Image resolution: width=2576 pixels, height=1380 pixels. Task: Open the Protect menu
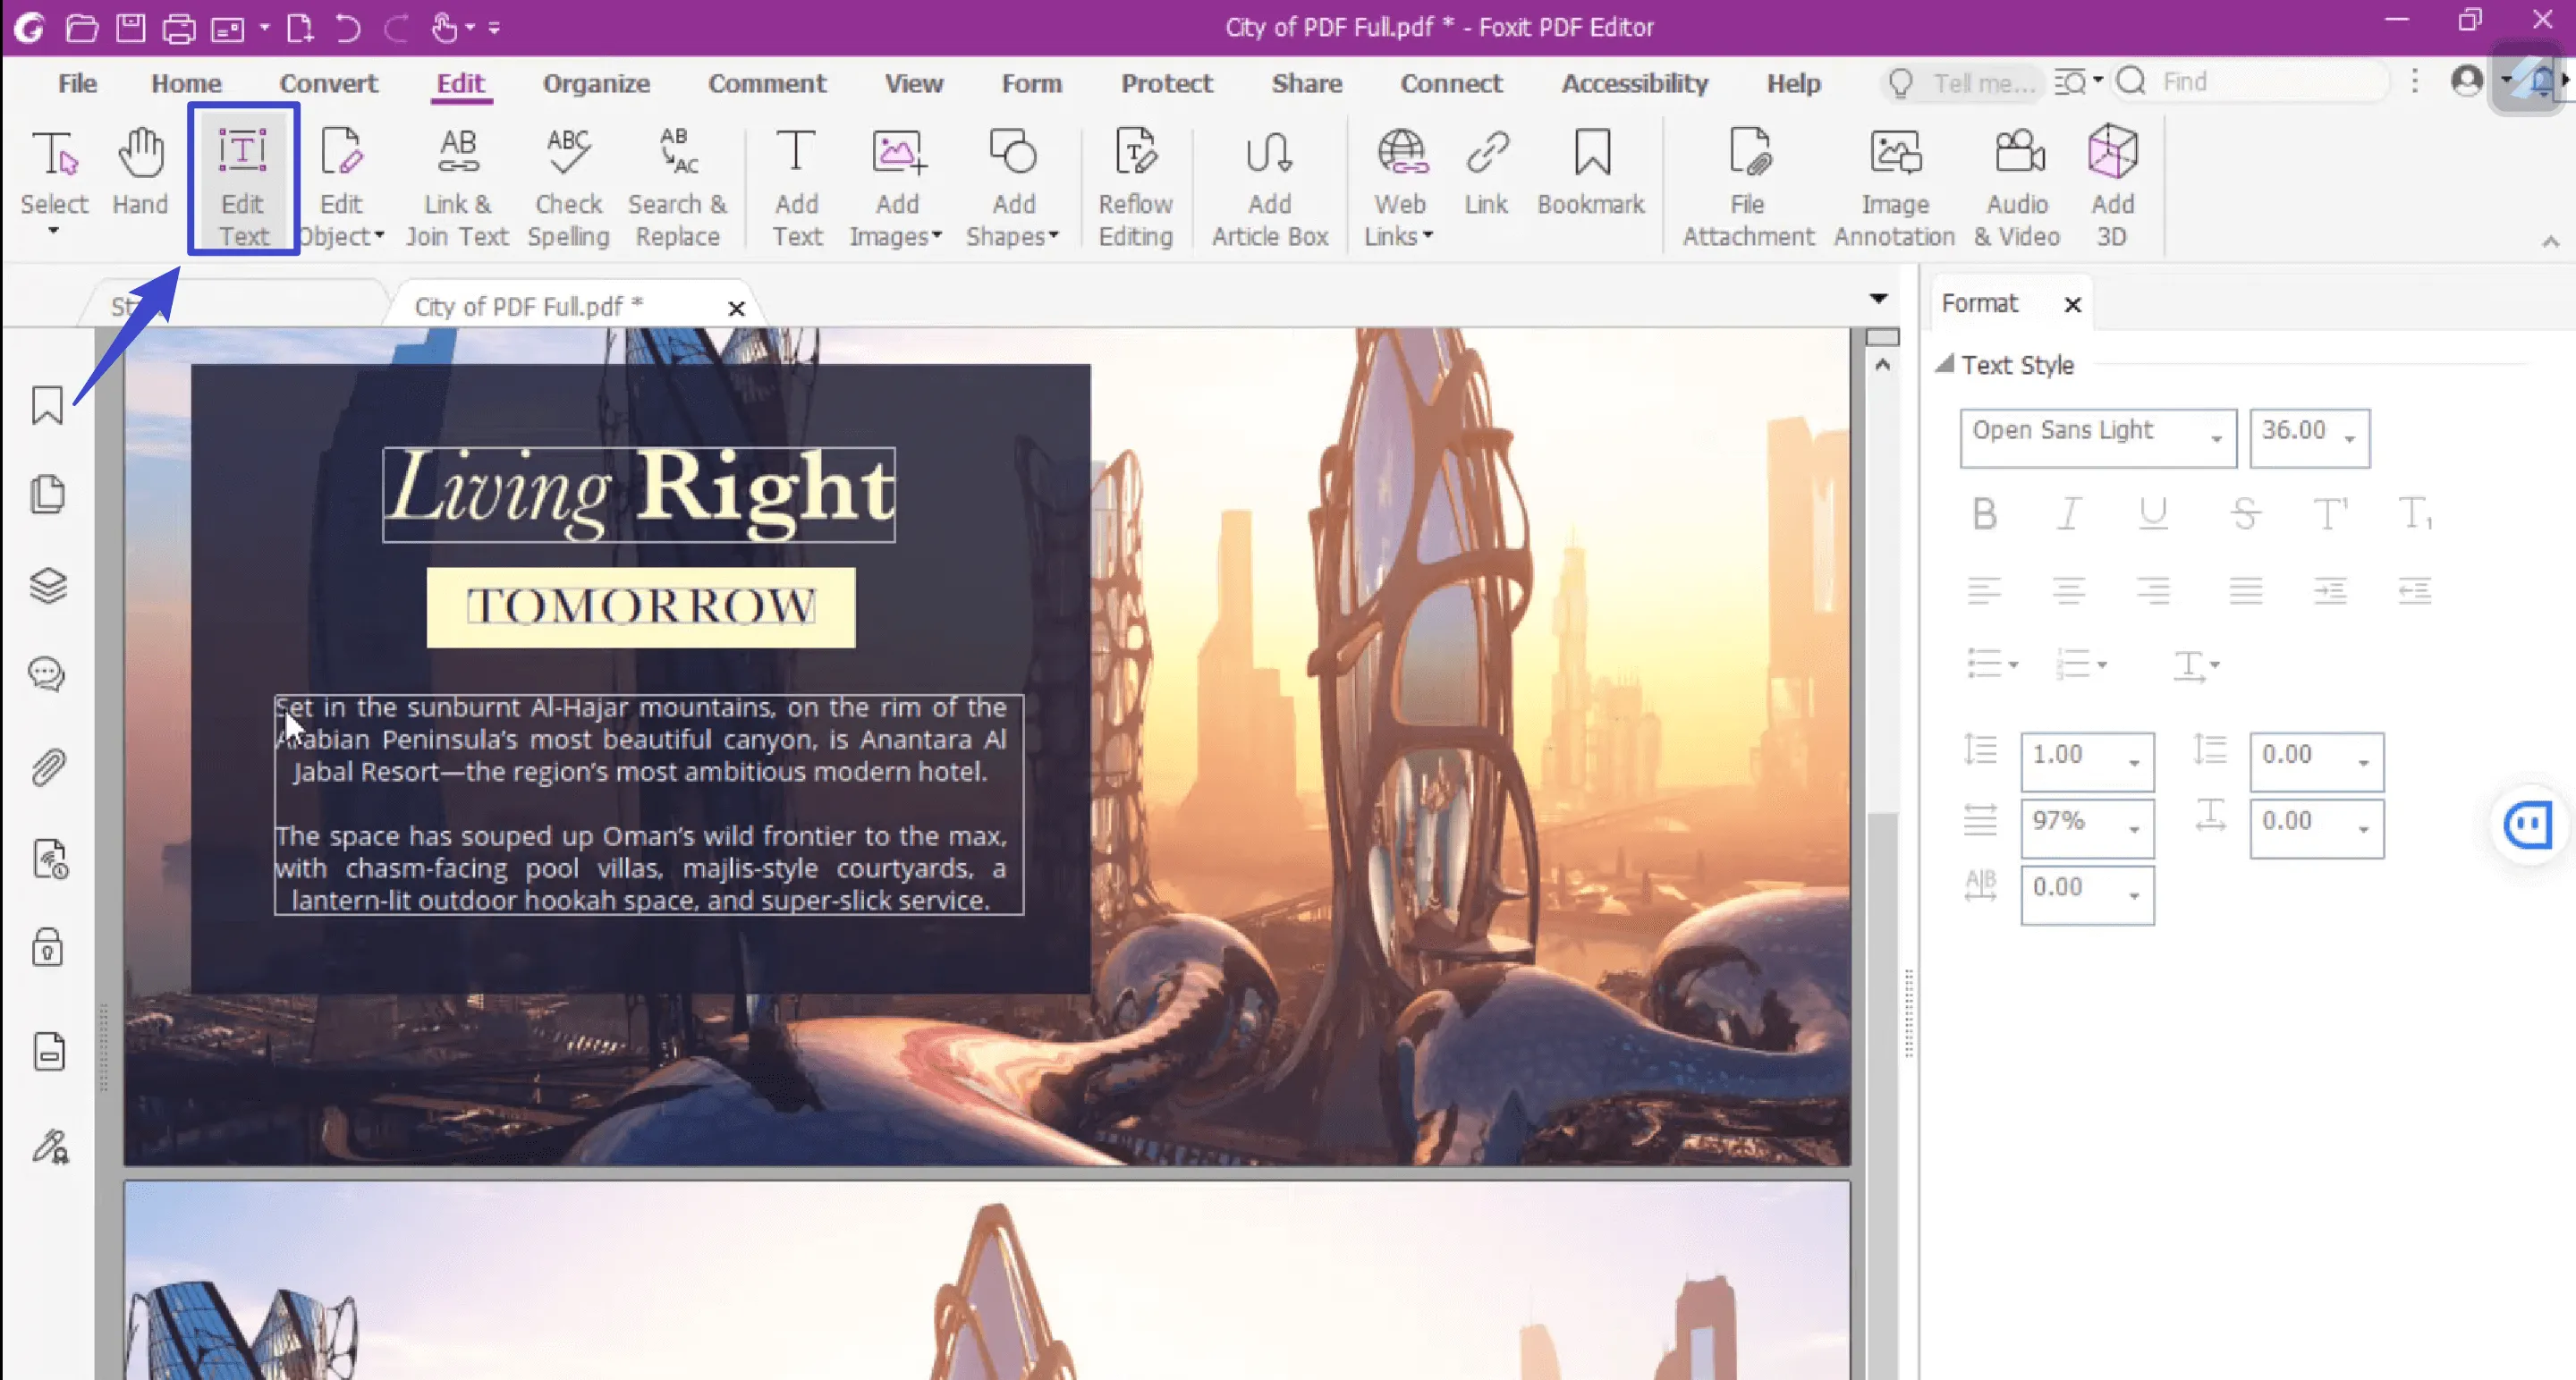point(1166,83)
